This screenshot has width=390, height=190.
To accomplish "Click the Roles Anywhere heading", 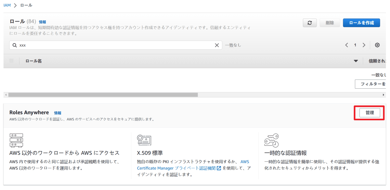I will tap(29, 112).
